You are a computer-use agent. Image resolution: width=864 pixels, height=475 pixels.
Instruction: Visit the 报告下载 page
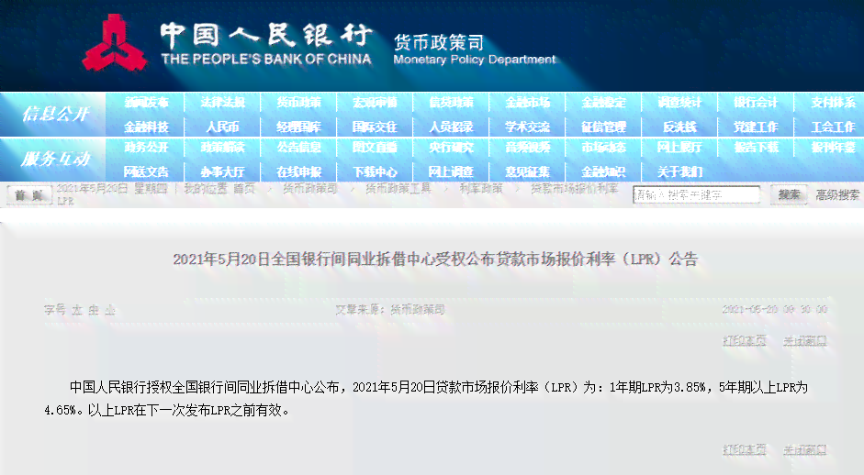click(756, 148)
